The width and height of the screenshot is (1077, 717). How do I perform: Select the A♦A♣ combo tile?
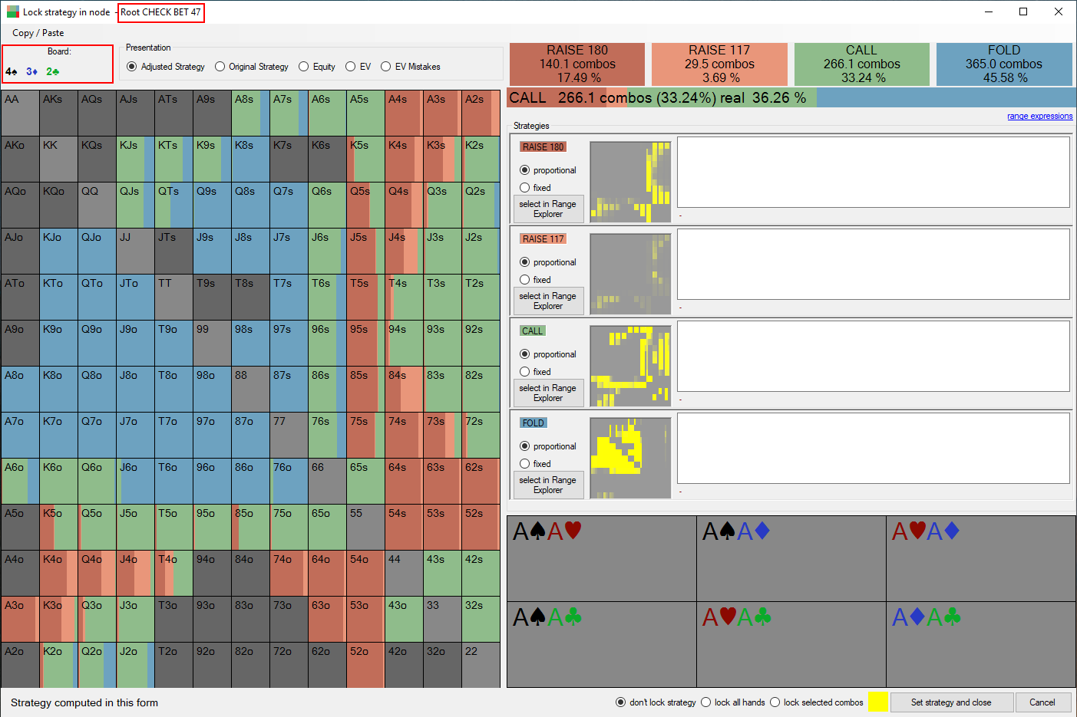980,644
